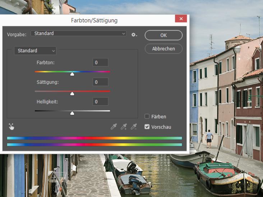
Task: Close the Farbton/Sättigung dialog
Action: [x=181, y=19]
